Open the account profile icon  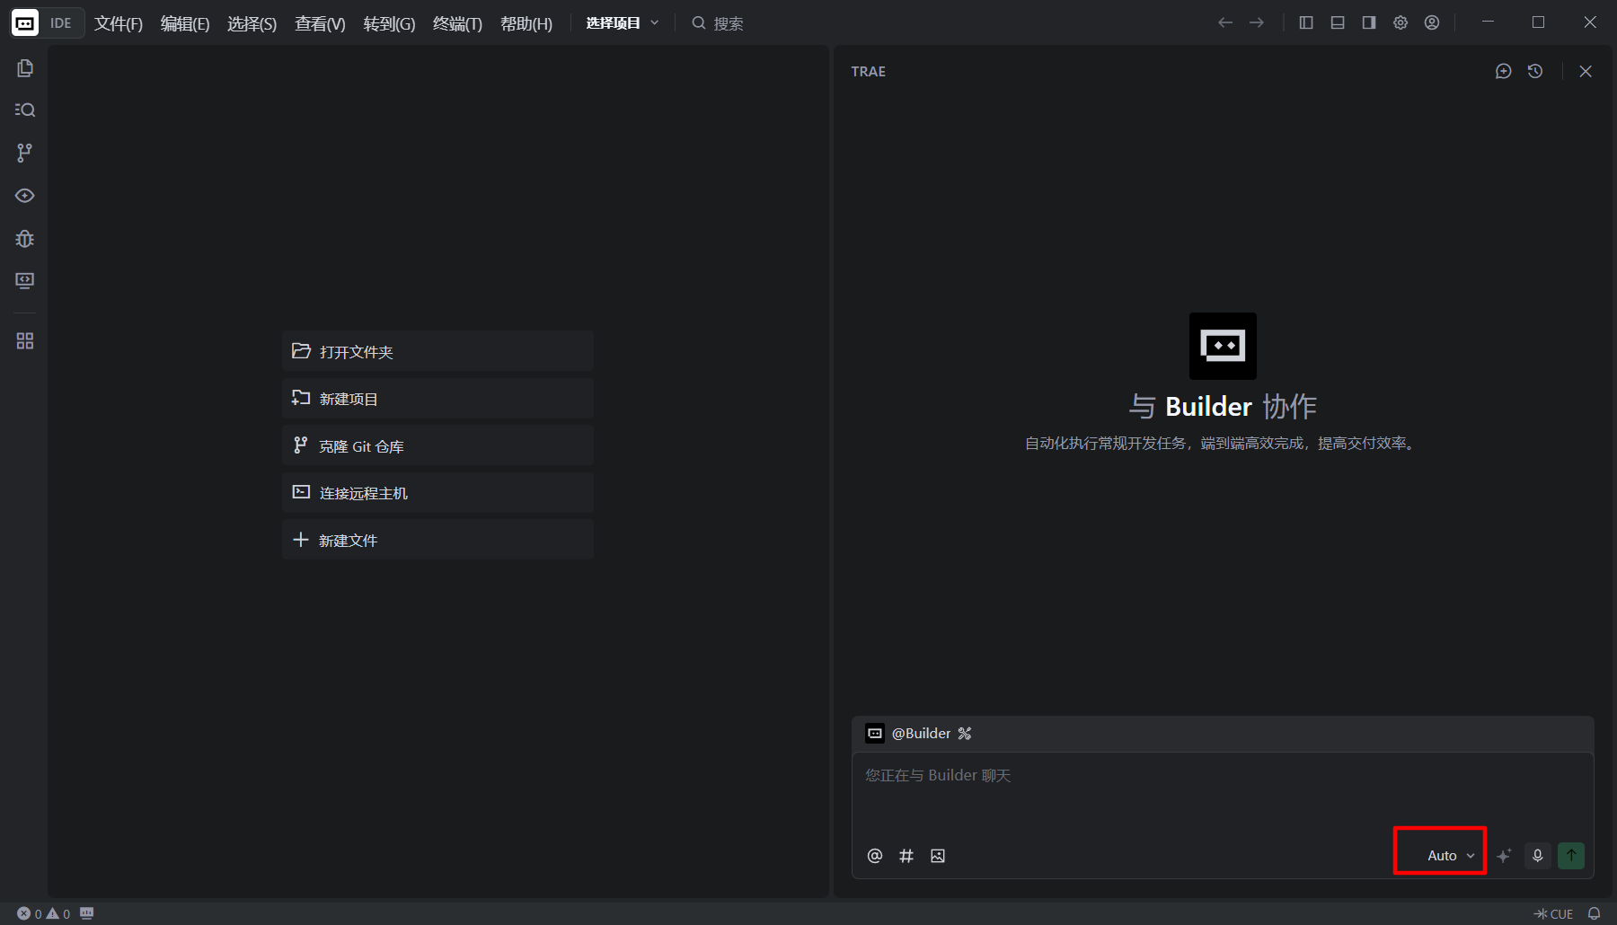pos(1432,22)
